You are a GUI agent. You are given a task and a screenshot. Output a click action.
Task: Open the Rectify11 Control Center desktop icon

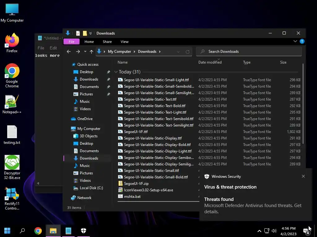12,199
